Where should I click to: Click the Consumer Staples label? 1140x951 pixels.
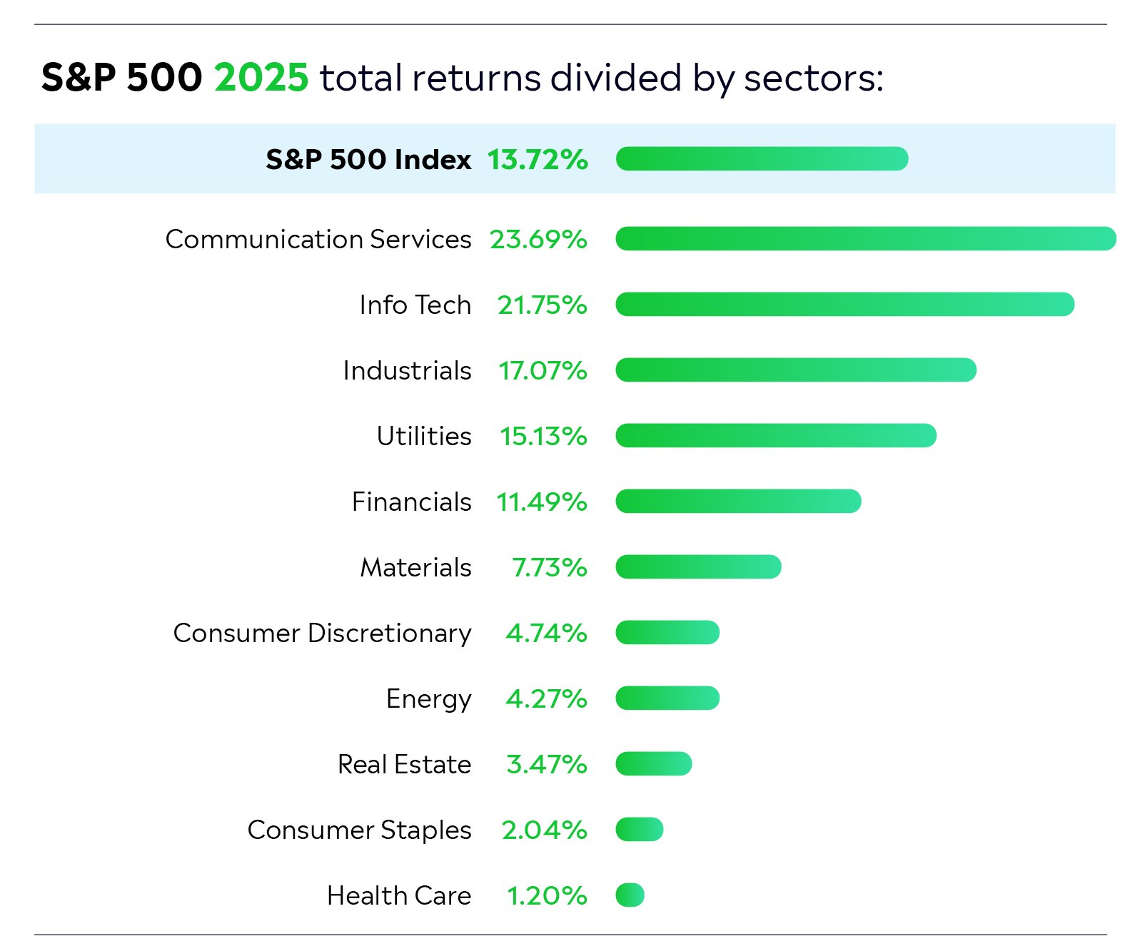(x=359, y=830)
